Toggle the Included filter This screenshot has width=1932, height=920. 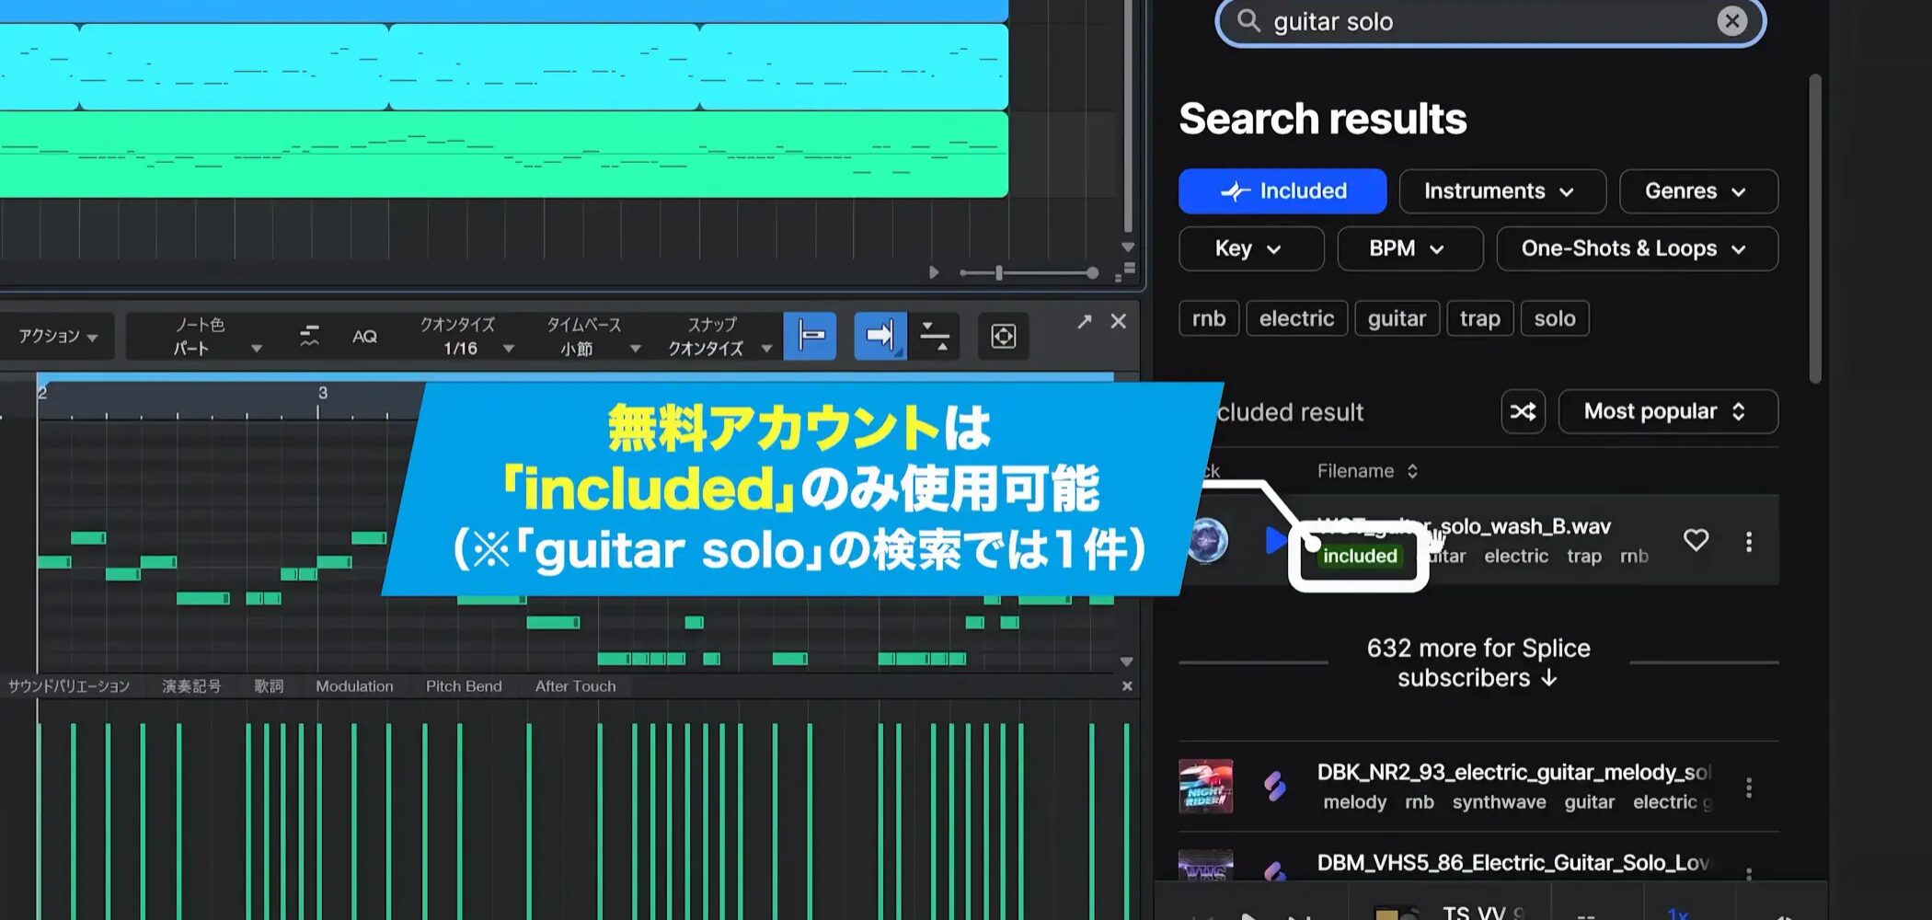click(1282, 191)
